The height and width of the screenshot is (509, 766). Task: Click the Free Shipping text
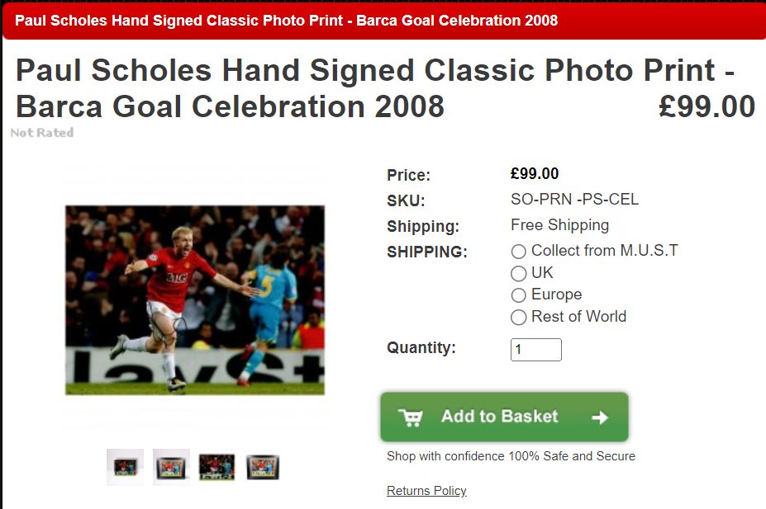pos(560,225)
